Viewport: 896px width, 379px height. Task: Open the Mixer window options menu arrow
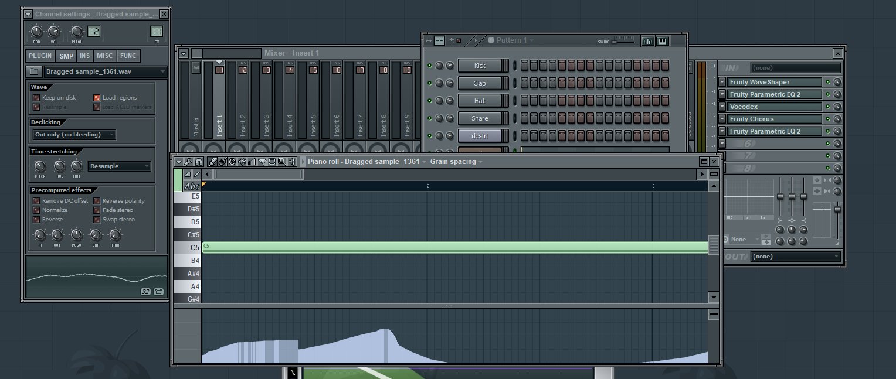184,53
